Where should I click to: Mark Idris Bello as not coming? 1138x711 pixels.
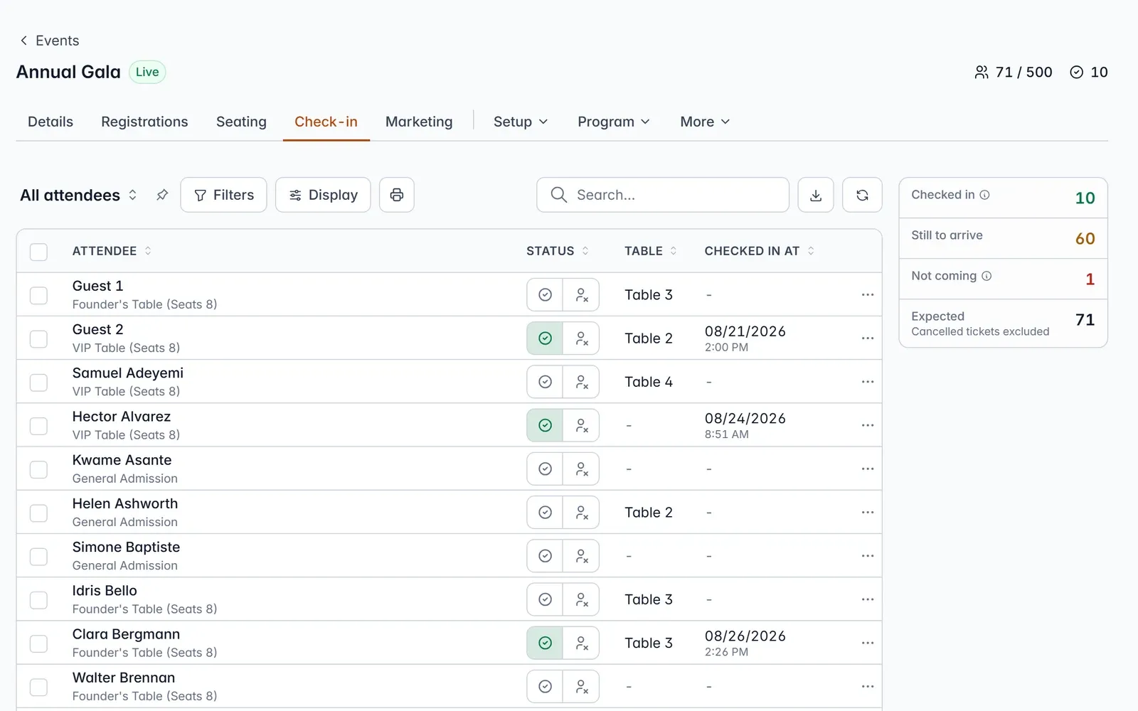(581, 599)
